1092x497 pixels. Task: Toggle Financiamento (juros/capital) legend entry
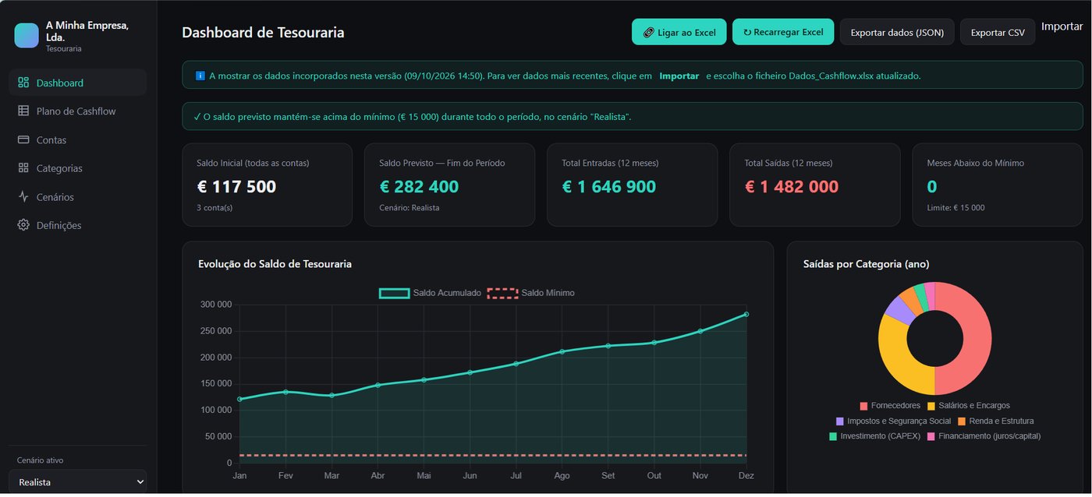click(984, 436)
